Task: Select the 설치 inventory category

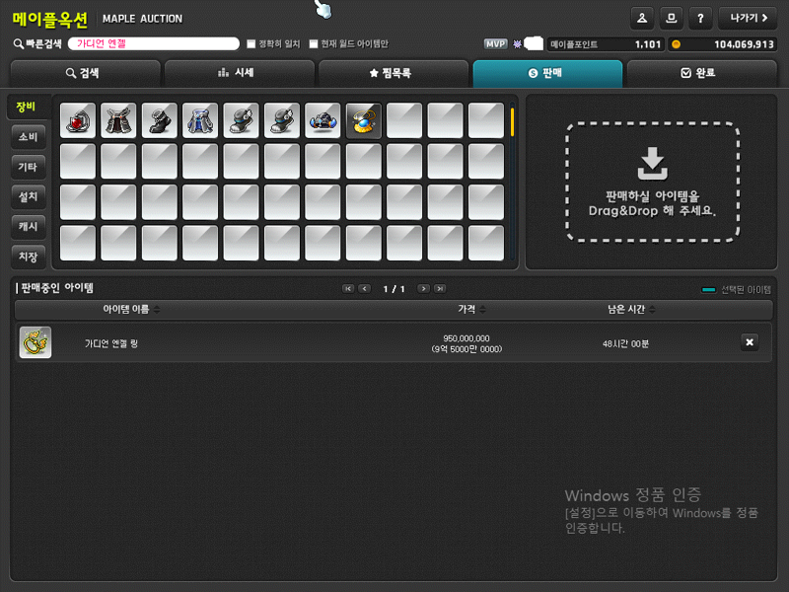Action: [x=29, y=196]
